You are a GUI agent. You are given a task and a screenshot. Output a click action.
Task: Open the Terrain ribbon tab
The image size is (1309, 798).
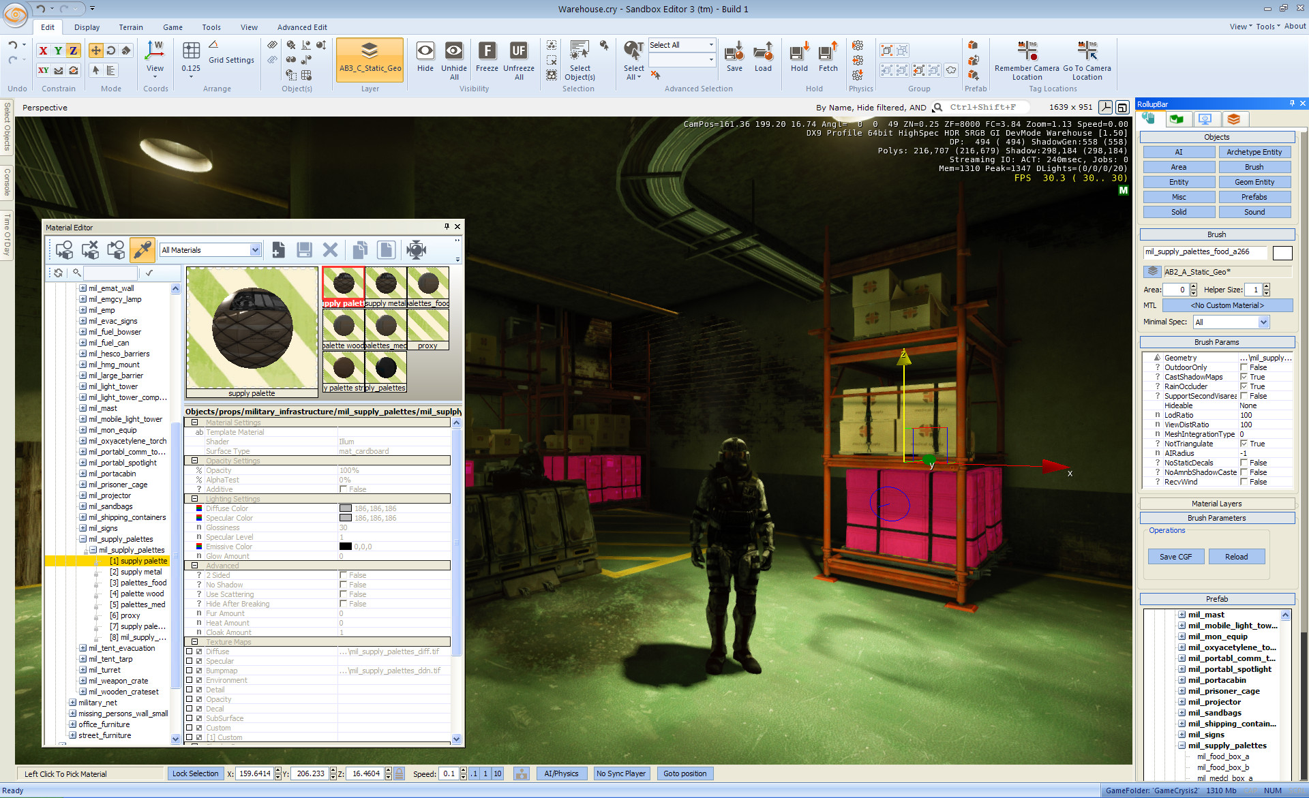(131, 27)
